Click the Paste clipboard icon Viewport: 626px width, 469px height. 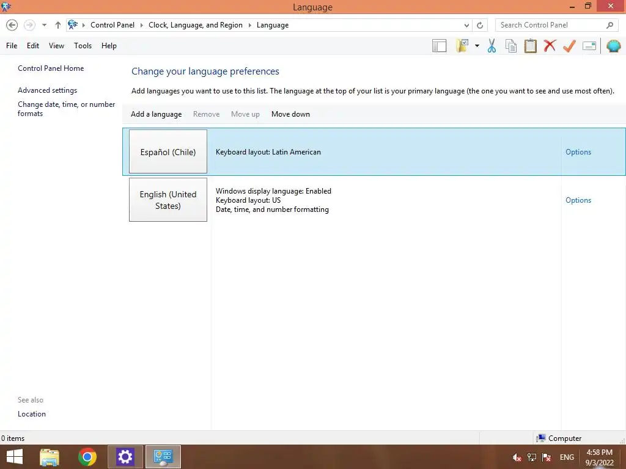530,46
